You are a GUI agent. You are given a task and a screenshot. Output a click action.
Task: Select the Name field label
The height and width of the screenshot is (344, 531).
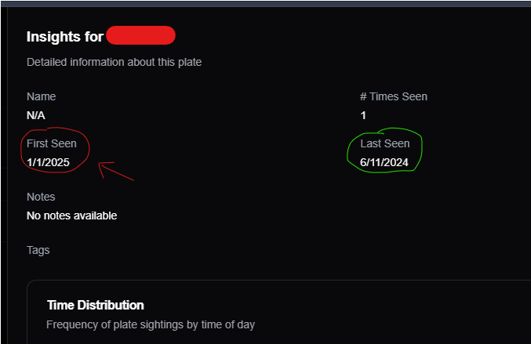click(x=41, y=96)
